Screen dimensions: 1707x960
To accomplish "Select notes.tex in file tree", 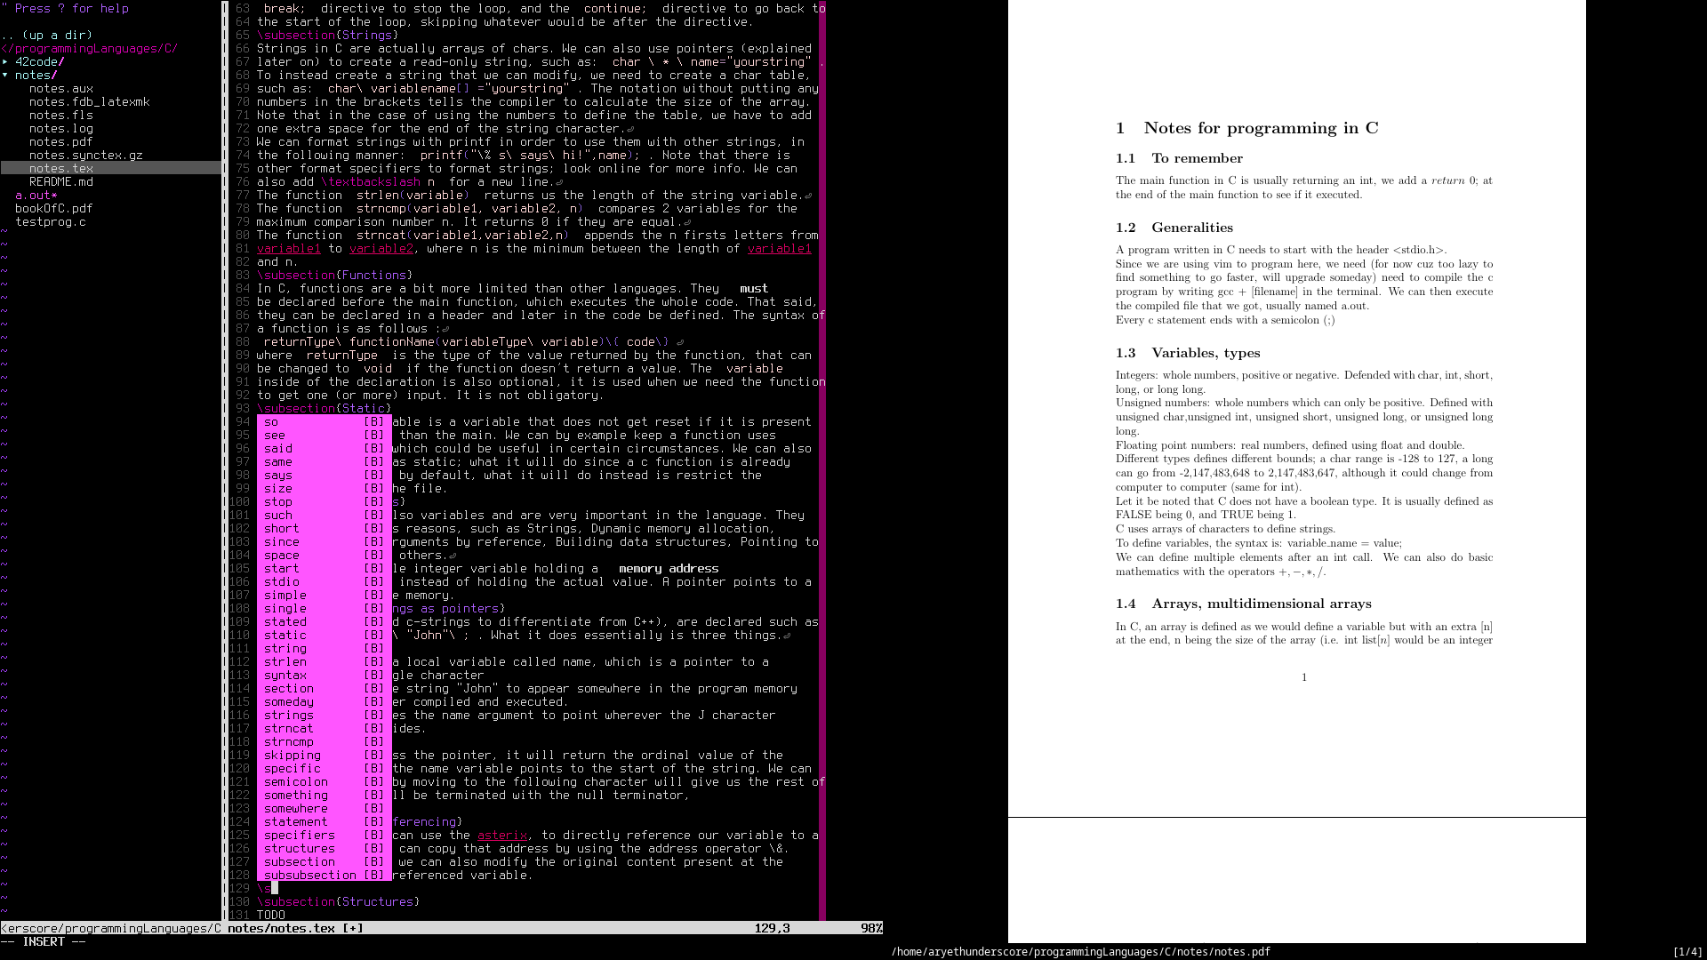I will 60,169.
